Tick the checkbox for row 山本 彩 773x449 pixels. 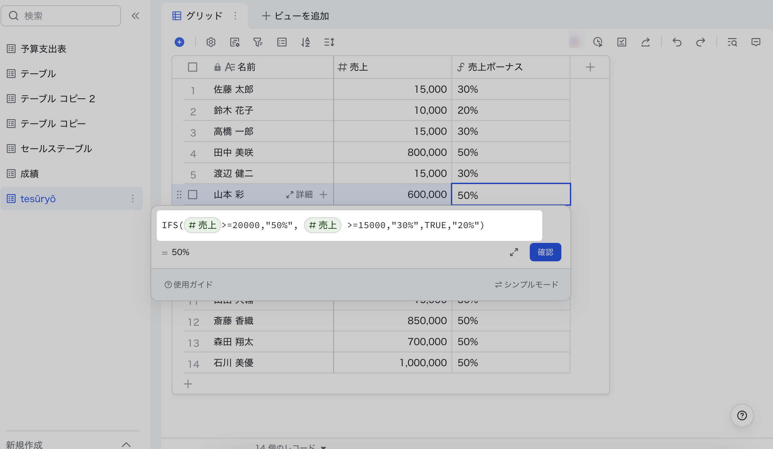click(x=193, y=195)
